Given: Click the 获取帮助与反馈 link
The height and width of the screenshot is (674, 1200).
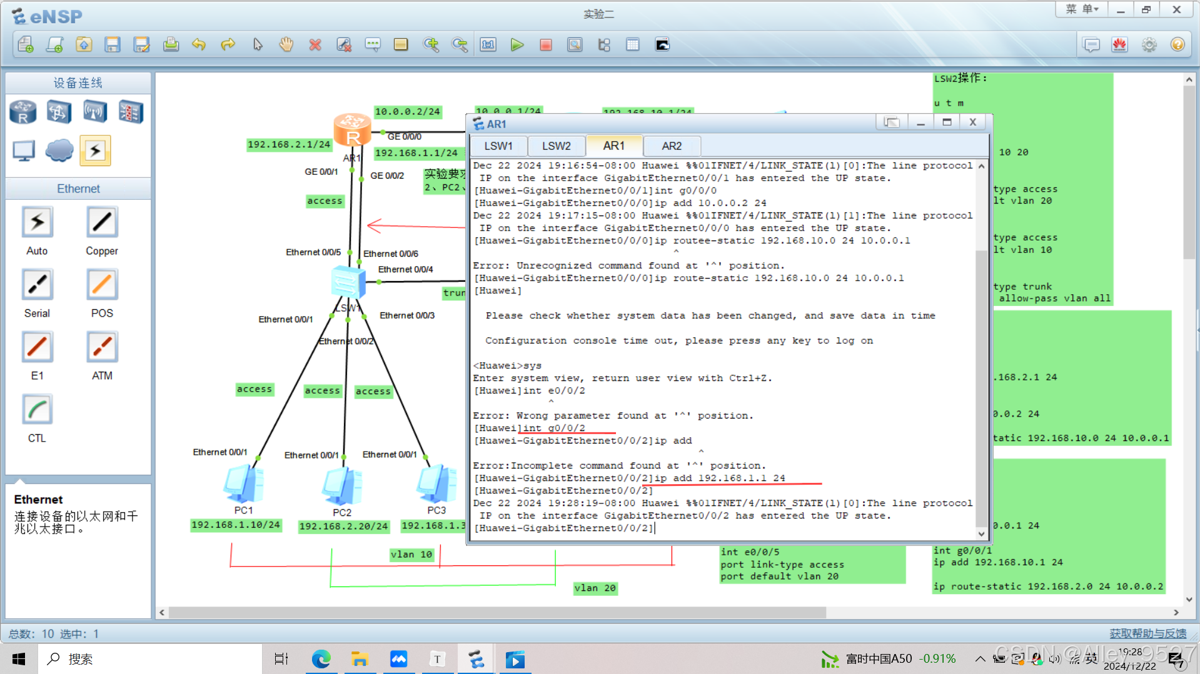Looking at the screenshot, I should tap(1148, 633).
